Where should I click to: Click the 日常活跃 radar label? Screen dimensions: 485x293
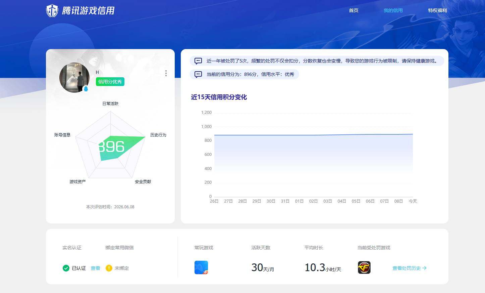[110, 103]
